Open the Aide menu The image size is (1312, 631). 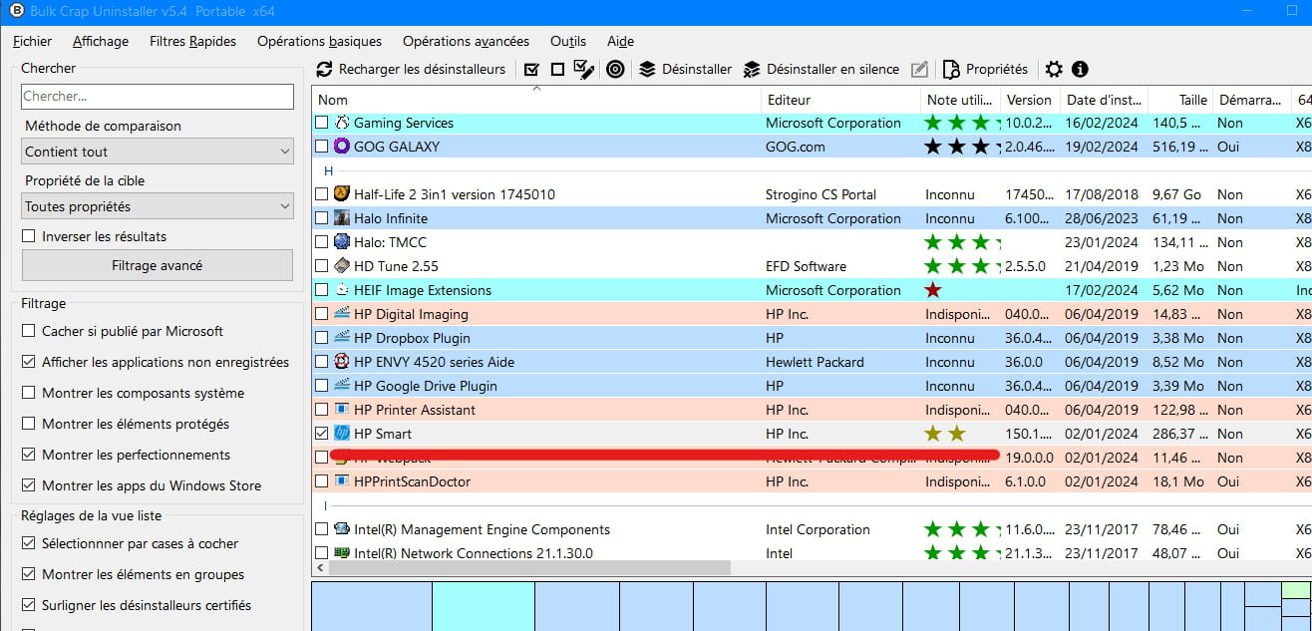click(x=620, y=41)
